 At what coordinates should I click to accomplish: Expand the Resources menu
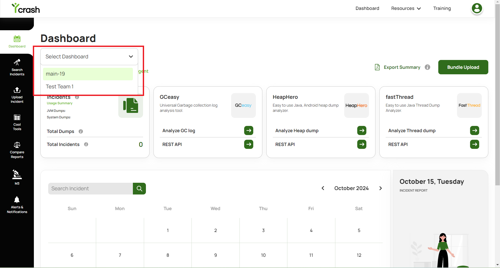click(x=406, y=8)
